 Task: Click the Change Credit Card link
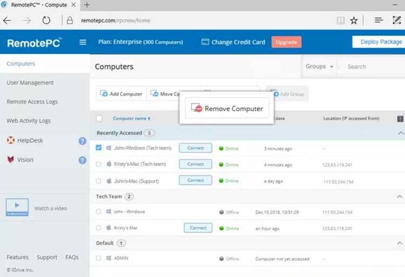238,42
